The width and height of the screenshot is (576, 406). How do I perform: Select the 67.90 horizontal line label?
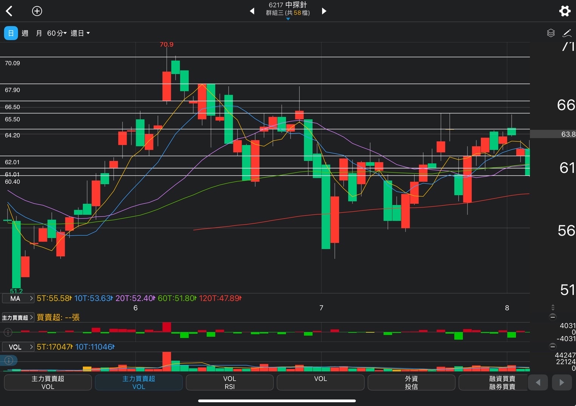[x=12, y=90]
